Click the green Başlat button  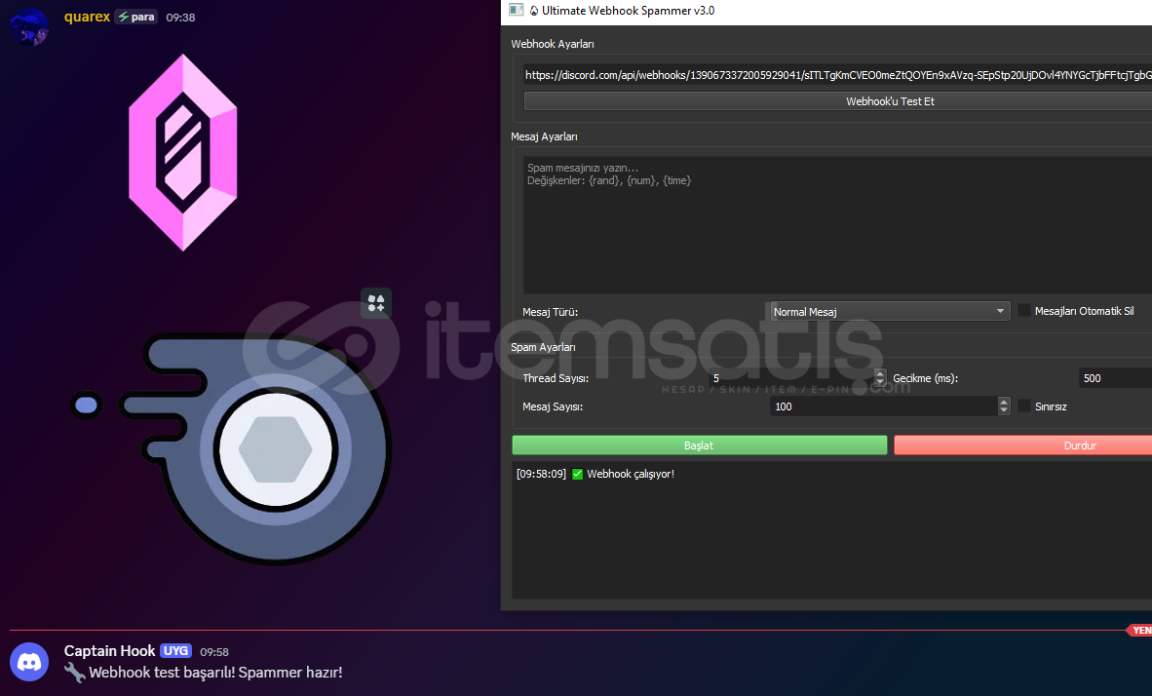pos(699,445)
